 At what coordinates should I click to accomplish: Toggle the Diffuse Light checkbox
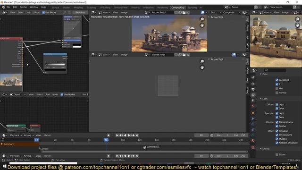277,104
